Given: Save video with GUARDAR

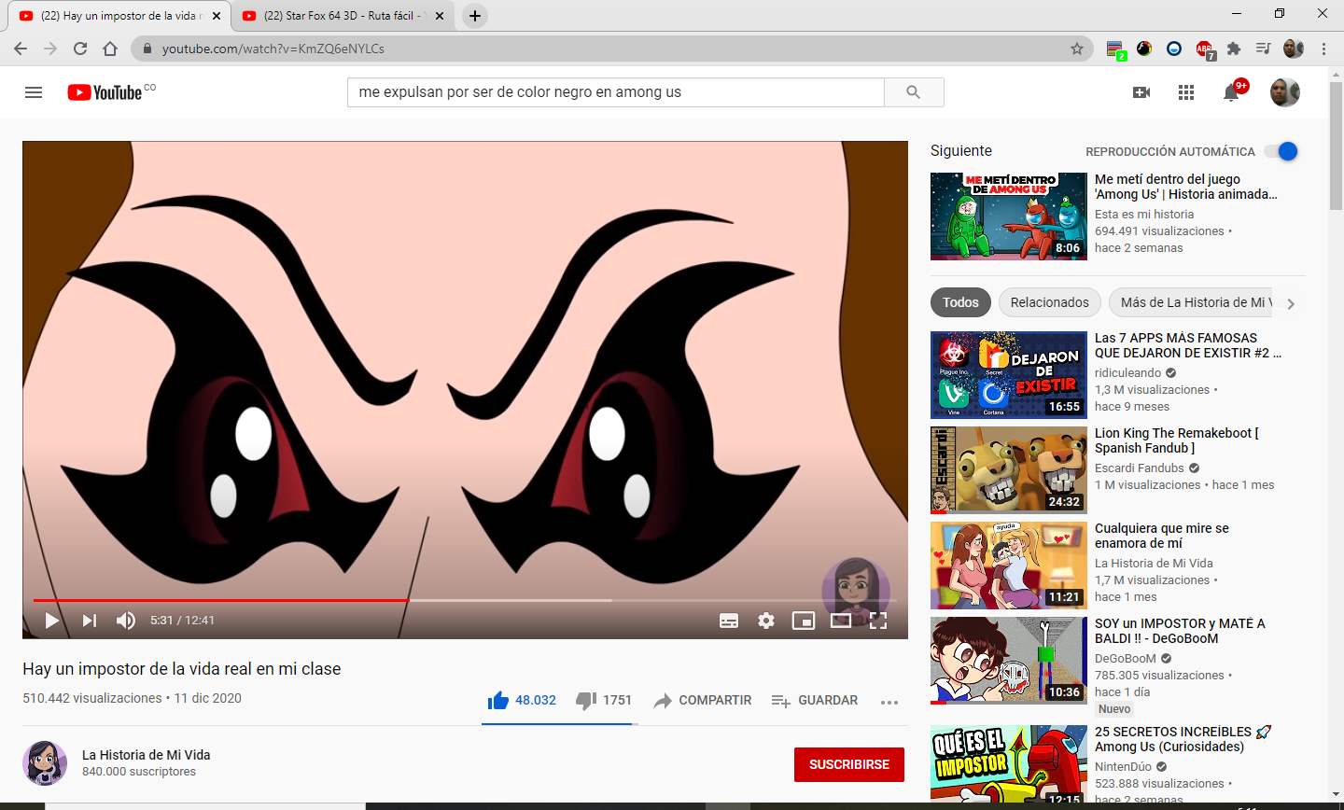Looking at the screenshot, I should point(815,700).
